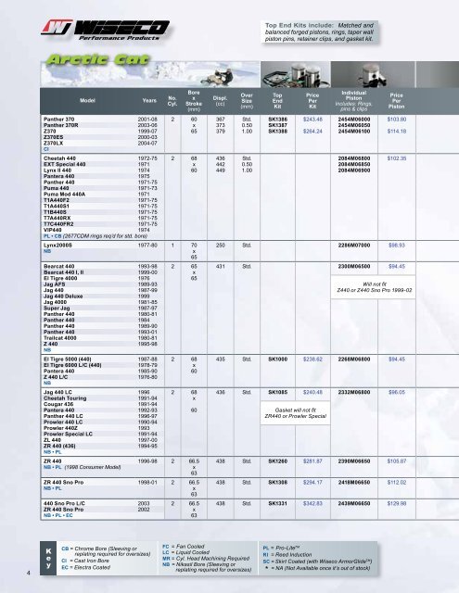Select the EXT Special 440 model
Viewport: 459px width, 593px height.
64,165
